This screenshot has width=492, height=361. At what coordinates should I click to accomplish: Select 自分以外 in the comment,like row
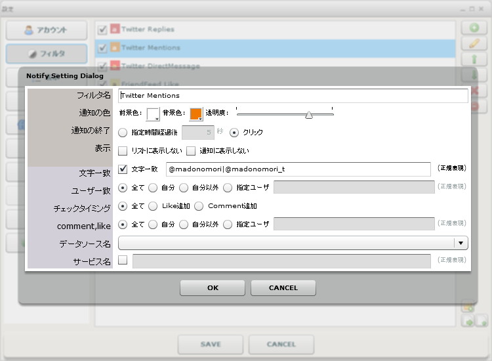coord(184,224)
